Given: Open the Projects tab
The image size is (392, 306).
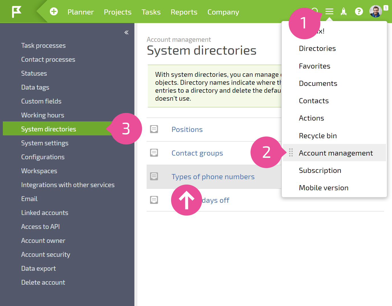Looking at the screenshot, I should click(x=118, y=12).
